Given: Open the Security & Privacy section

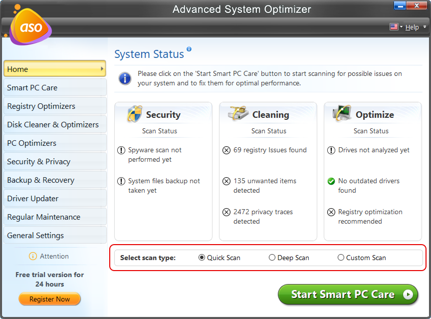Looking at the screenshot, I should click(55, 161).
